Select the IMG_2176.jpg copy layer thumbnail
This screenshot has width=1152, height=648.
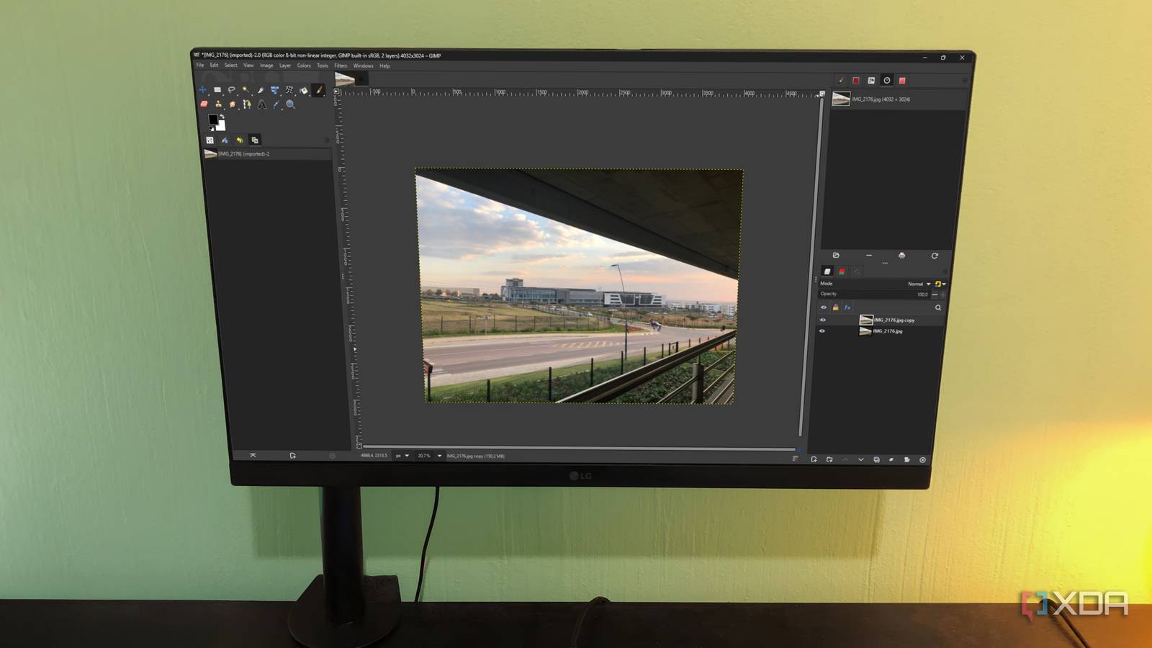(866, 320)
